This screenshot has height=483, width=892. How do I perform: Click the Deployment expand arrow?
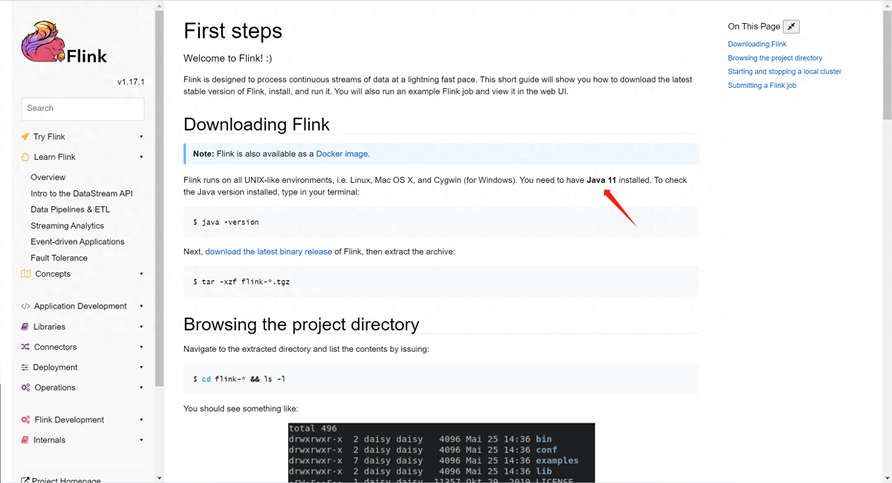[x=141, y=367]
